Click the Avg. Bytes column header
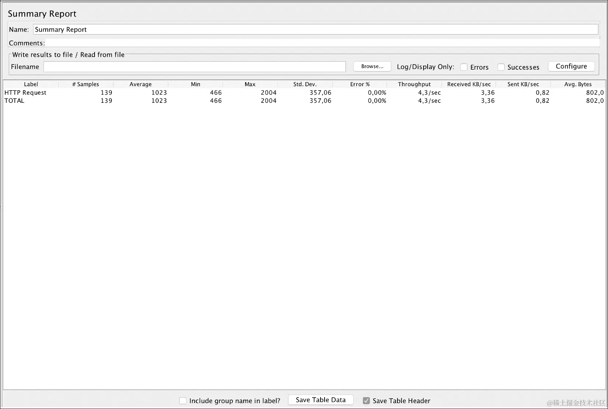The width and height of the screenshot is (608, 409). [578, 84]
